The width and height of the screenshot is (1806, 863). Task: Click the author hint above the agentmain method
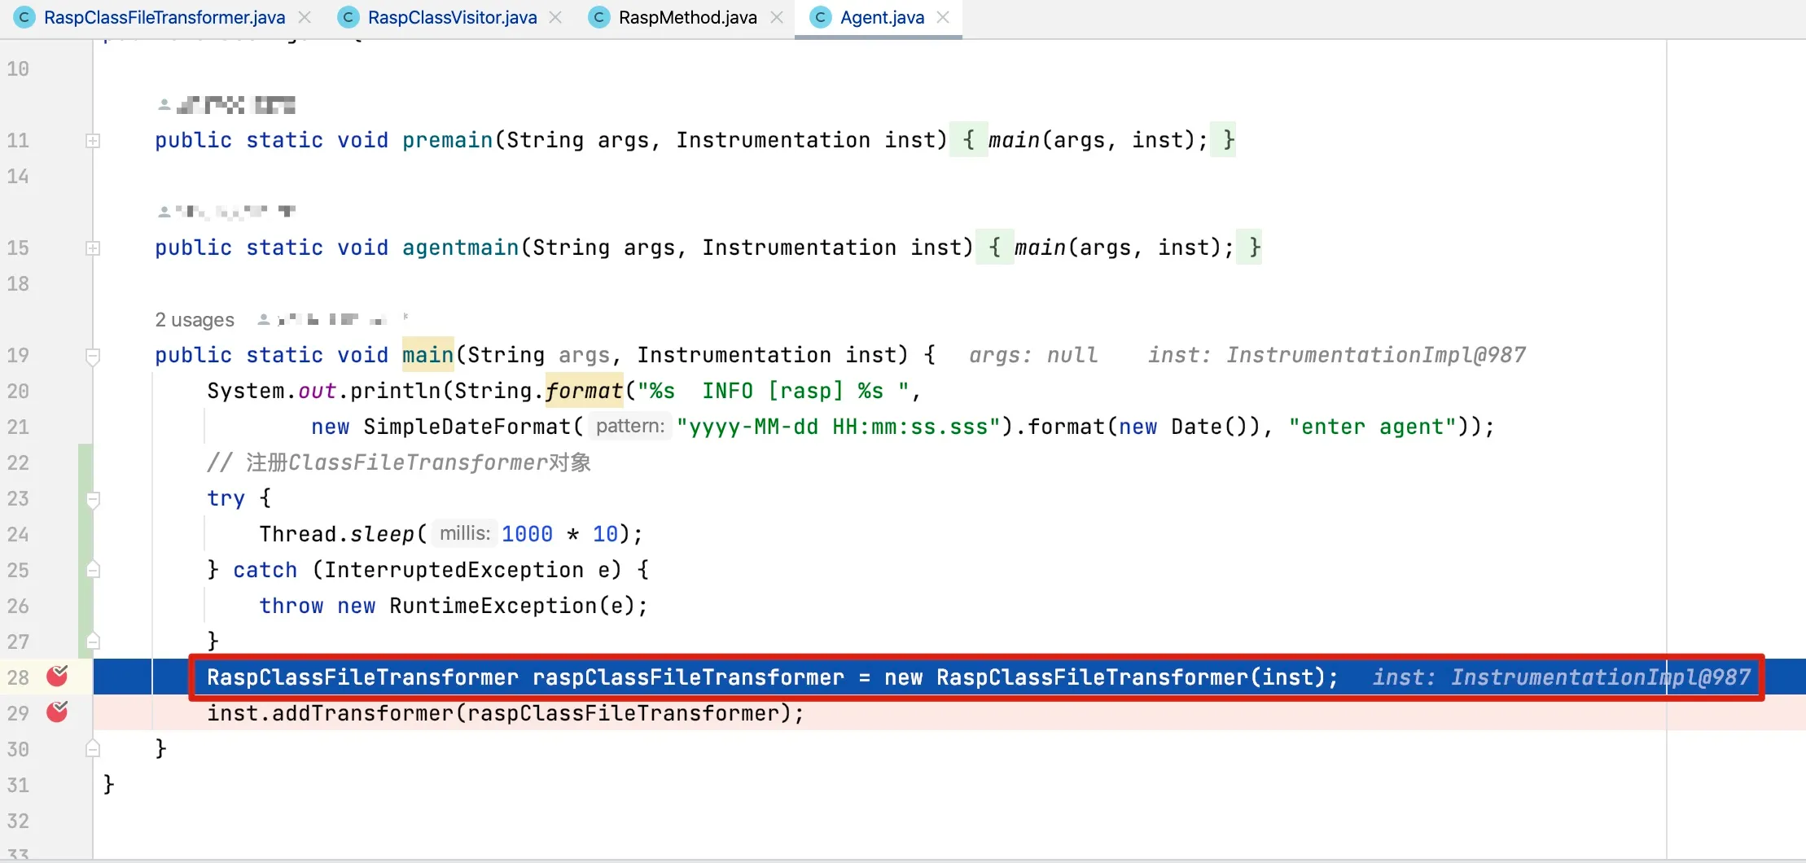(226, 212)
